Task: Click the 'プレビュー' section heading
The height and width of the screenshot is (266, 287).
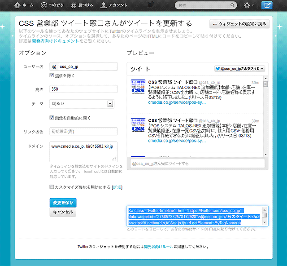Action: tap(140, 53)
